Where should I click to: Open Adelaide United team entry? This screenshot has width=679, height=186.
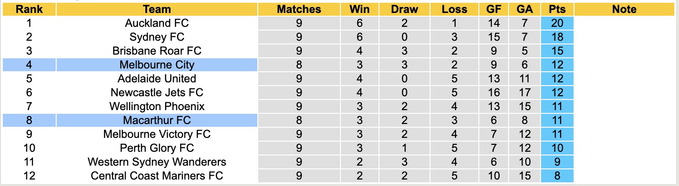tap(157, 79)
